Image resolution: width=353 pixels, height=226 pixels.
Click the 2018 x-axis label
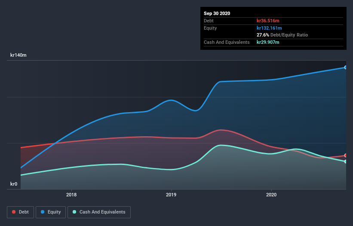pos(71,195)
